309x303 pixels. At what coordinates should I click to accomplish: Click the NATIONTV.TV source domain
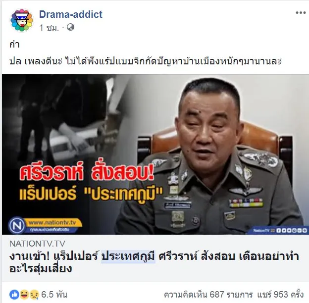[x=37, y=244]
